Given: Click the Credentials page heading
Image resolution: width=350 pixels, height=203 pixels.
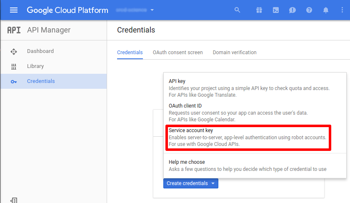Looking at the screenshot, I should (x=136, y=30).
